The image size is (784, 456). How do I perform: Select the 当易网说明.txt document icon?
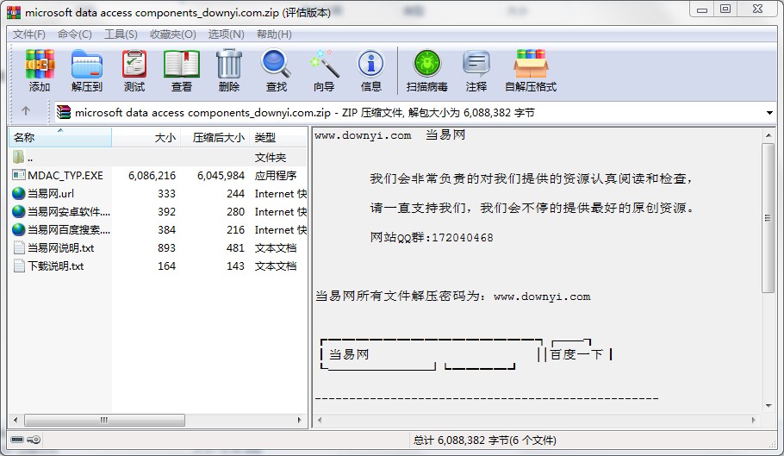point(19,247)
